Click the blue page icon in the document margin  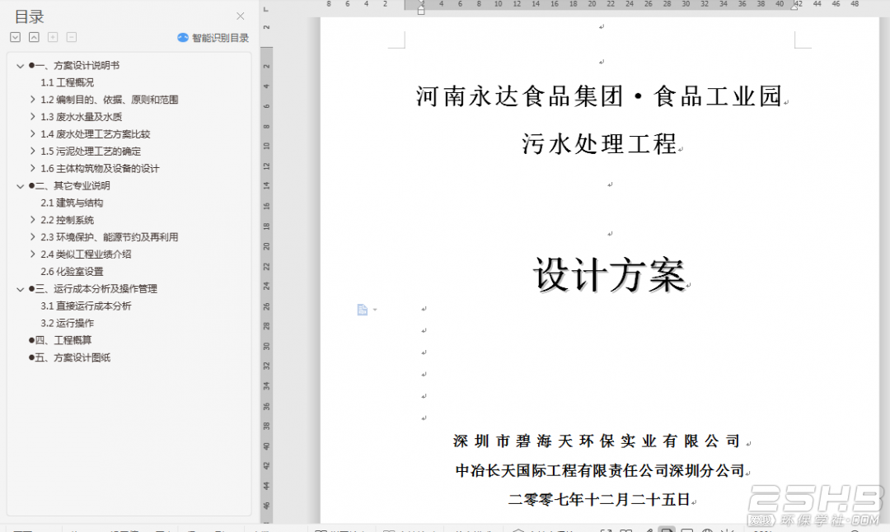pyautogui.click(x=362, y=310)
